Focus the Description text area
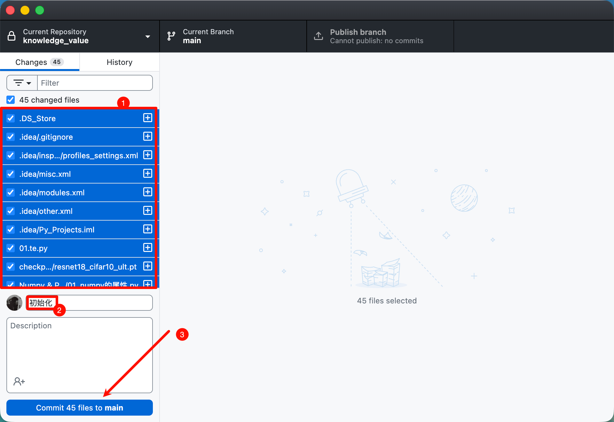Viewport: 614px width, 422px height. [79, 348]
